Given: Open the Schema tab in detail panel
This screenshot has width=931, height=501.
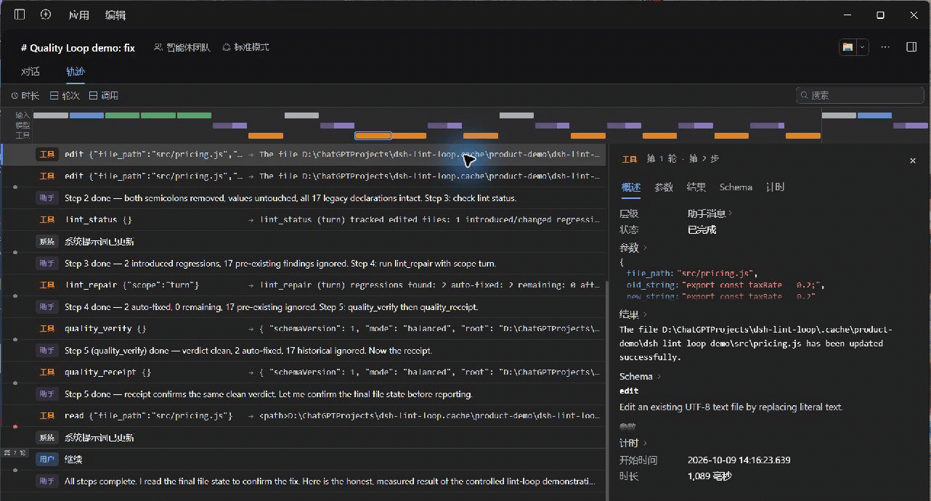Looking at the screenshot, I should click(x=736, y=187).
